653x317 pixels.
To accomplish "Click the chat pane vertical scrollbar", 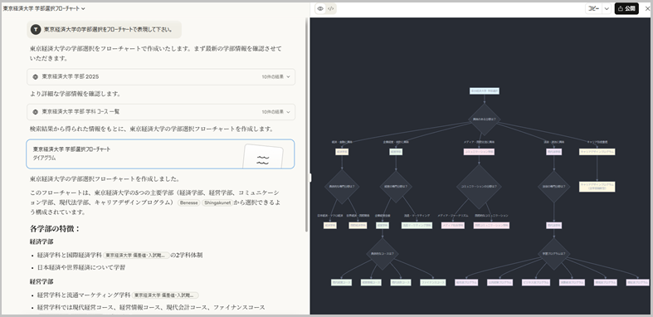I will click(x=307, y=125).
